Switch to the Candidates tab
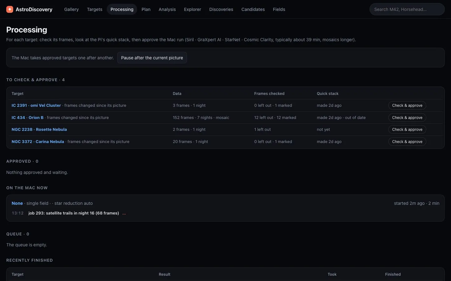The image size is (451, 281). (x=253, y=9)
